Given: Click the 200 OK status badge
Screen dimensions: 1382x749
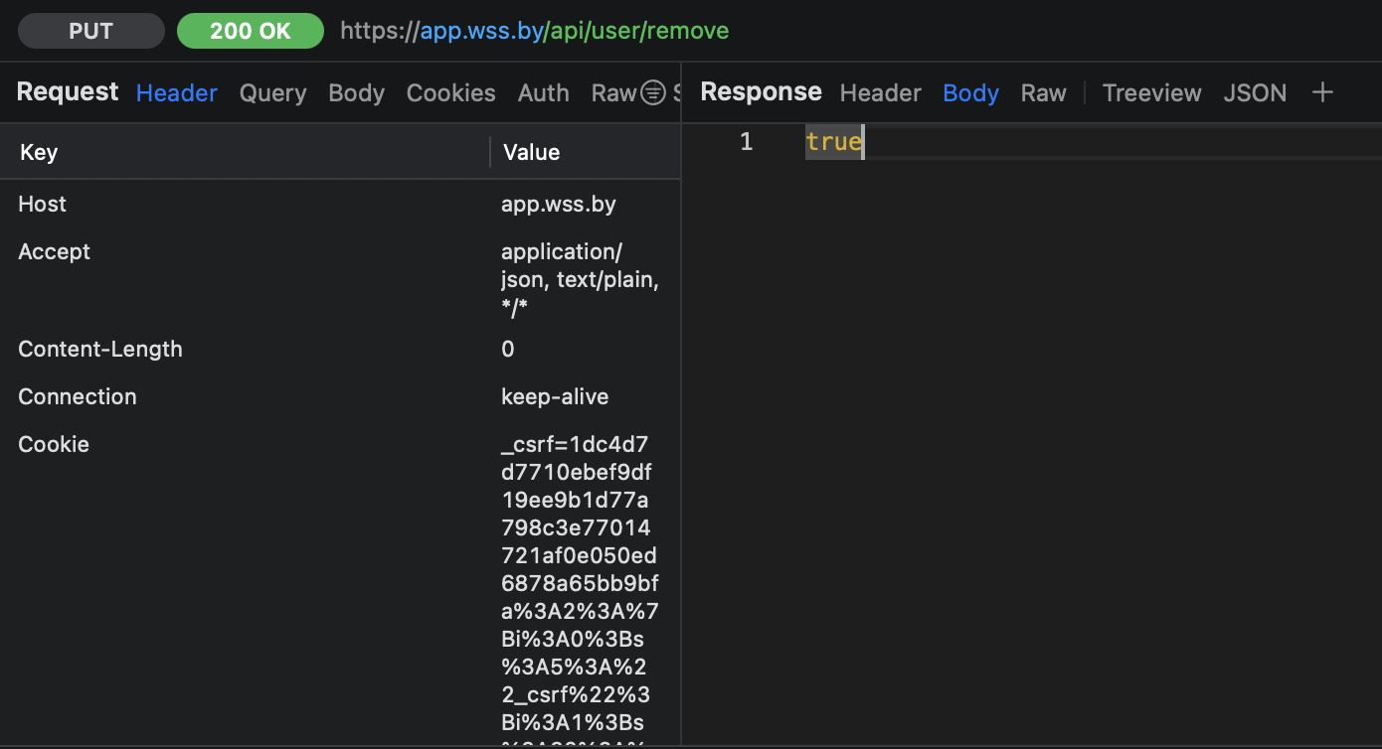Looking at the screenshot, I should coord(250,31).
